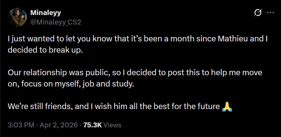The width and height of the screenshot is (281, 137).
Task: Open the three-dot more options menu
Action: tap(270, 13)
